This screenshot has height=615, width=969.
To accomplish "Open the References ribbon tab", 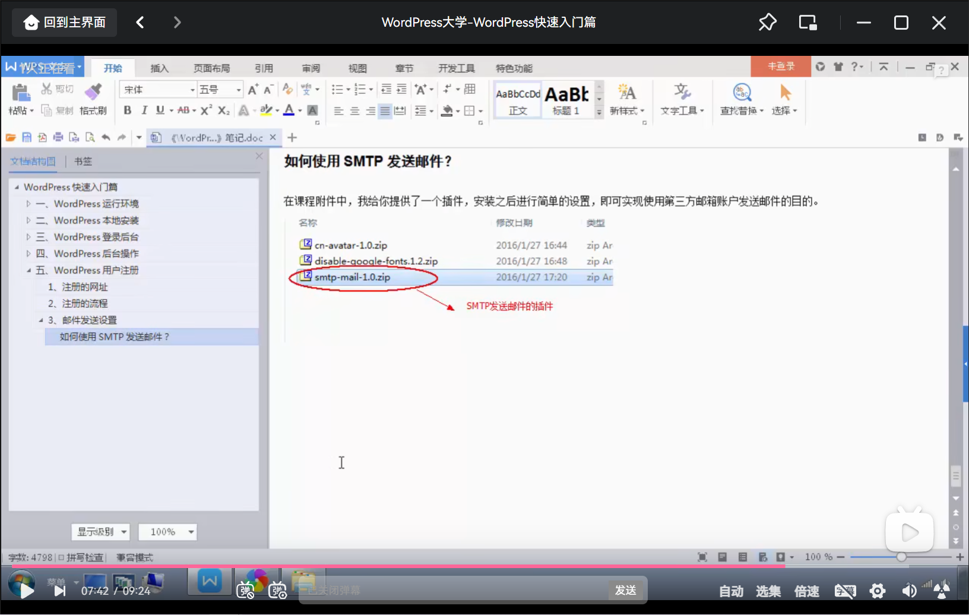I will [x=264, y=68].
